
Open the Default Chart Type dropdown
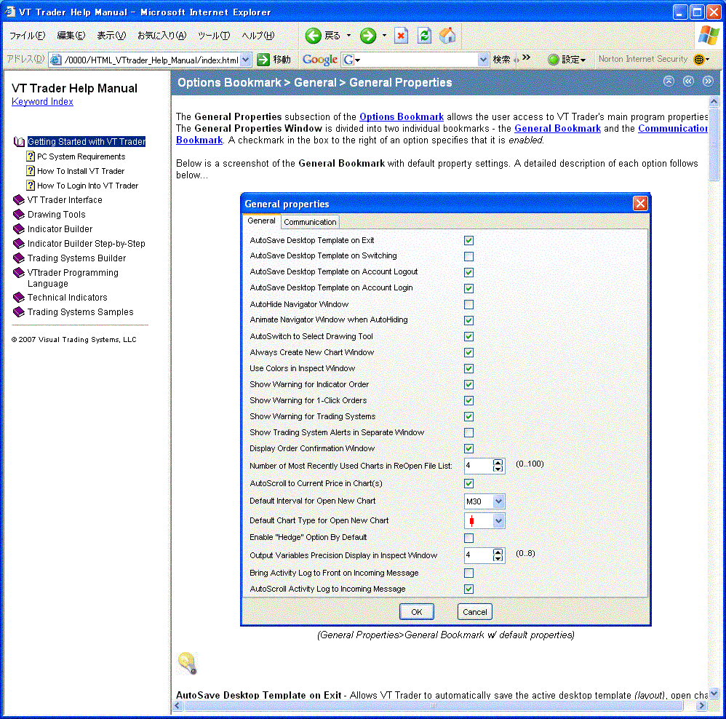pos(498,521)
